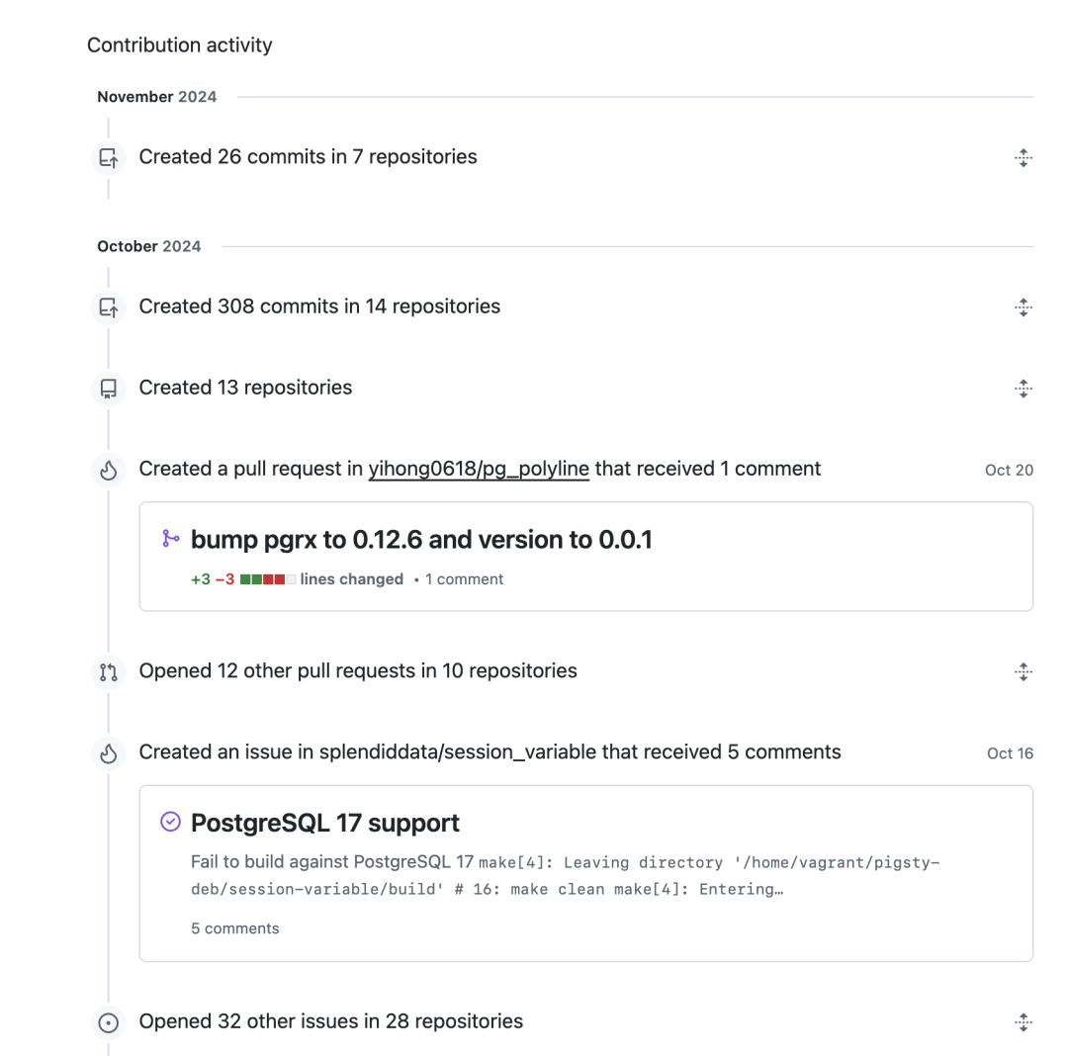Screen dimensions: 1068x1056
Task: Expand the 308 commits in 14 repositories row
Action: coord(1023,307)
